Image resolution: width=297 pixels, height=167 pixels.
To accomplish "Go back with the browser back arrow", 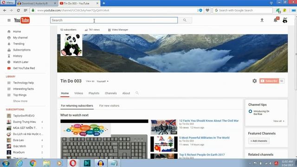I will click(x=5, y=10).
